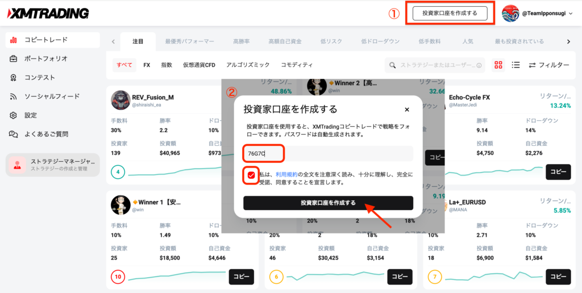The height and width of the screenshot is (293, 582).
Task: Click Echo-Cycle FX strategy name
Action: [469, 98]
